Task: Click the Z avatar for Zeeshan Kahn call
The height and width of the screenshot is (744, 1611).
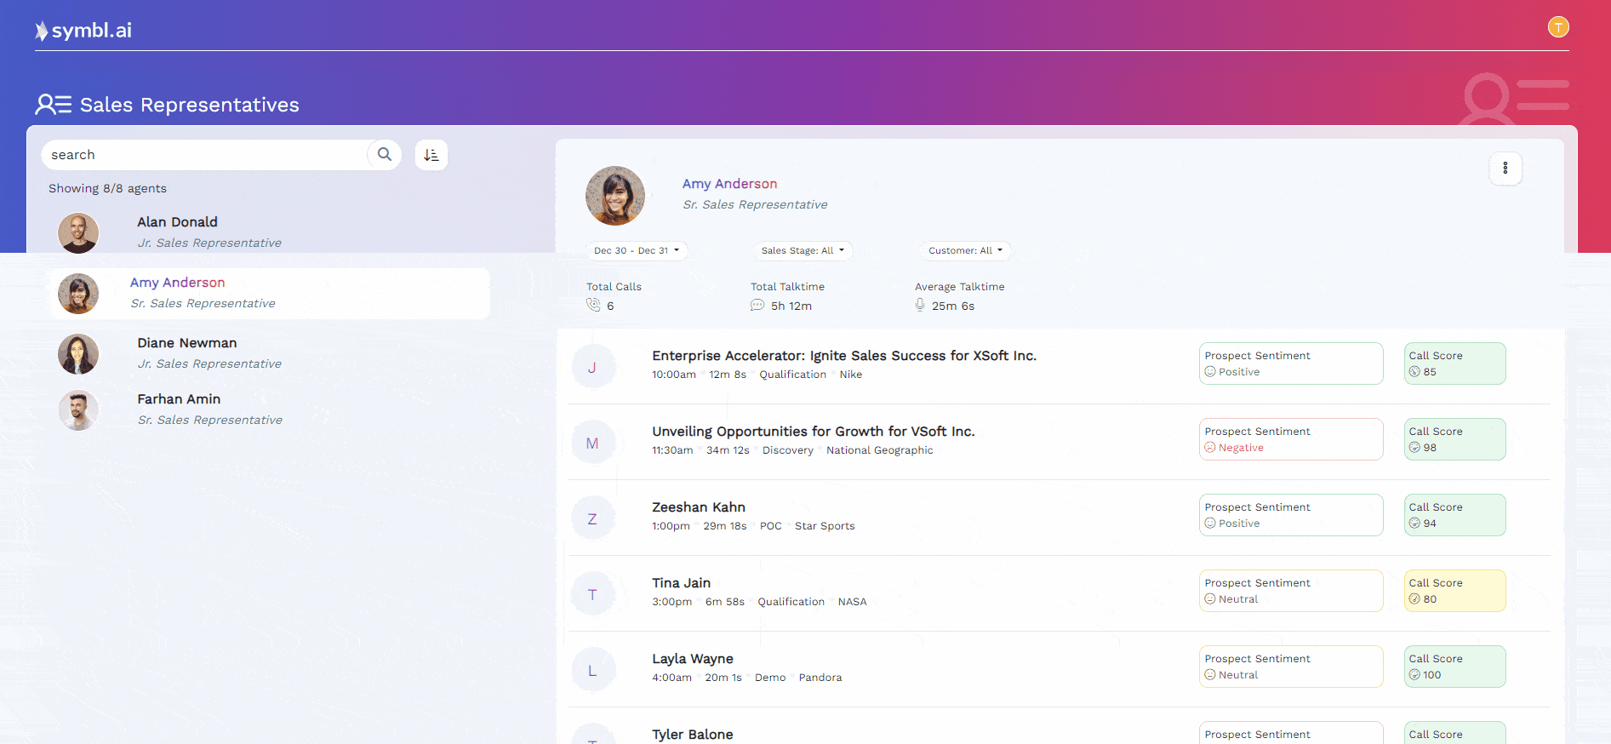Action: pos(592,518)
